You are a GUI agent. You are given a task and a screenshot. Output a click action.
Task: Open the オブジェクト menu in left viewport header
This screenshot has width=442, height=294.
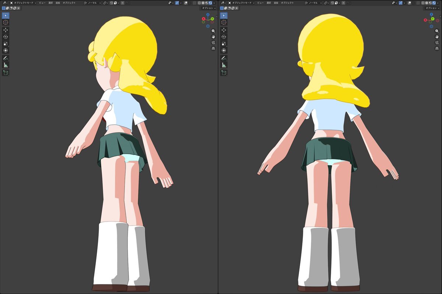point(69,3)
